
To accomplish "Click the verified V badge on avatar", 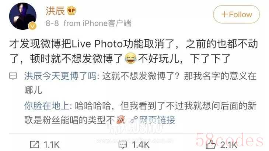I will [32, 26].
